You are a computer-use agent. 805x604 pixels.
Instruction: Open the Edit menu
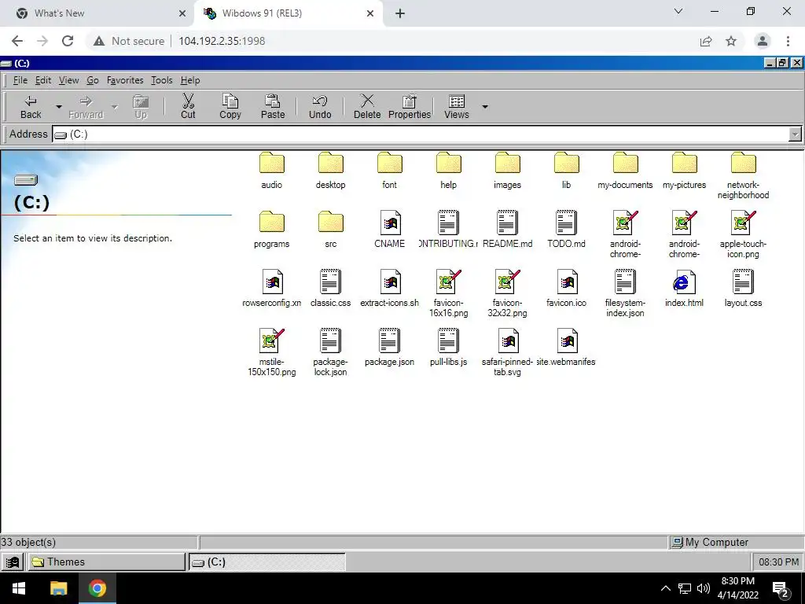43,80
